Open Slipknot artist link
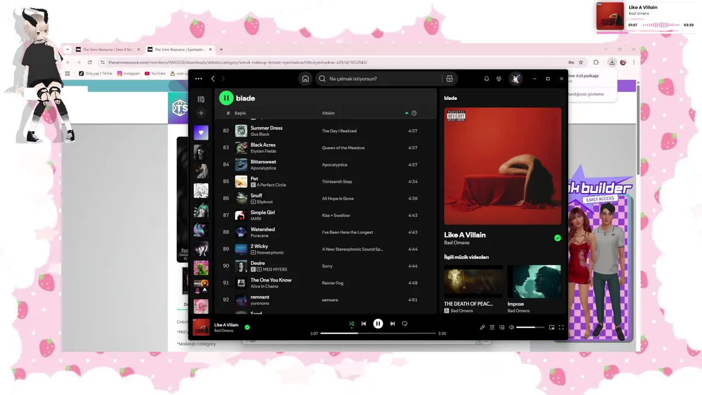This screenshot has height=395, width=702. coord(264,202)
